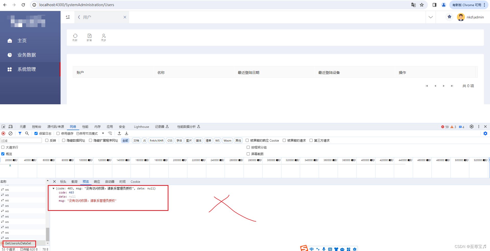Collapse the 403 JSON object in the preview

tap(54, 188)
